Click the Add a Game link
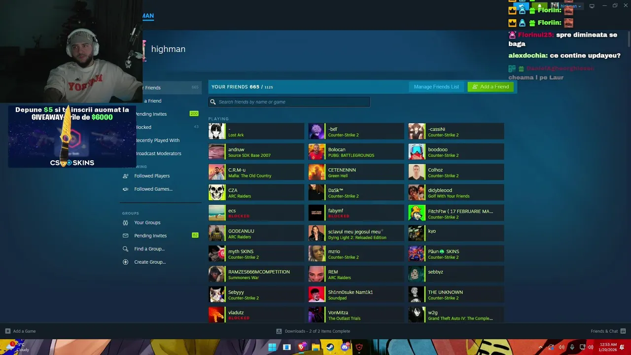Screen dimensions: 631x355 pos(24,331)
